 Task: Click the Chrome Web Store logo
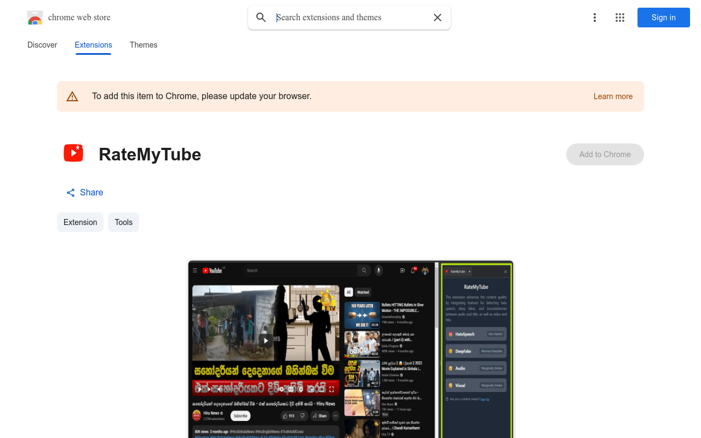[x=35, y=18]
